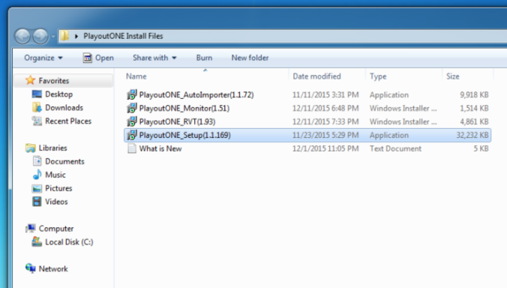Image resolution: width=507 pixels, height=288 pixels.
Task: Create a New folder
Action: coord(250,58)
